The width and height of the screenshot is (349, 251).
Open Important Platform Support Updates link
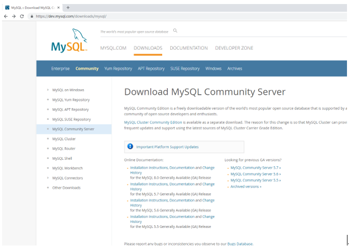pyautogui.click(x=167, y=147)
